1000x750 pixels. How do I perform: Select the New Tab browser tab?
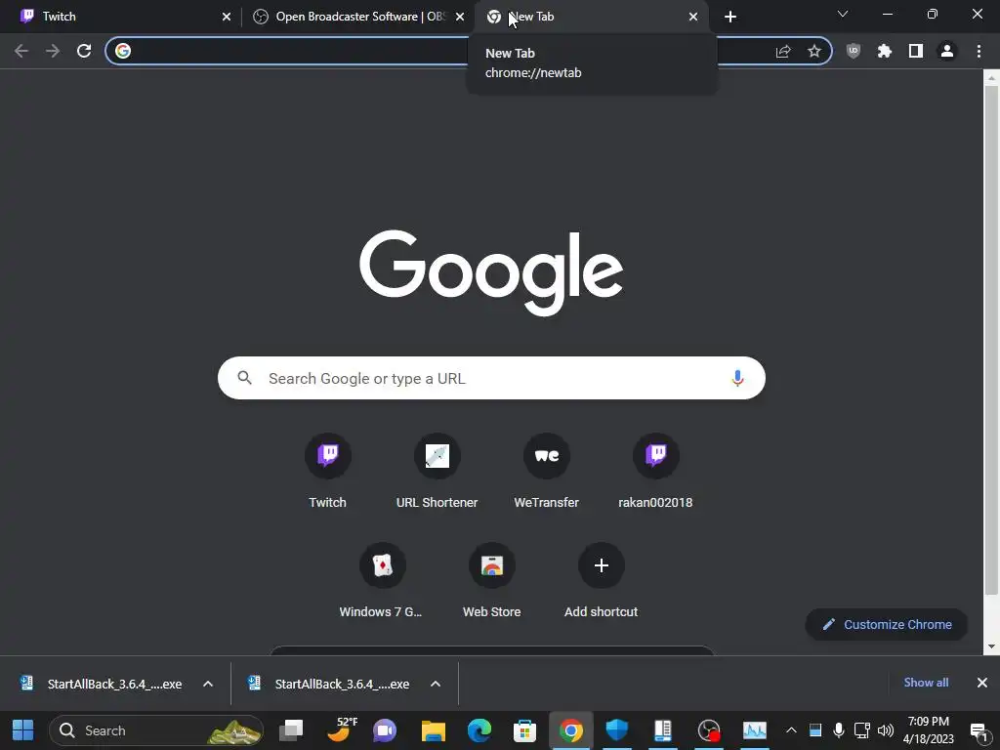click(x=590, y=17)
